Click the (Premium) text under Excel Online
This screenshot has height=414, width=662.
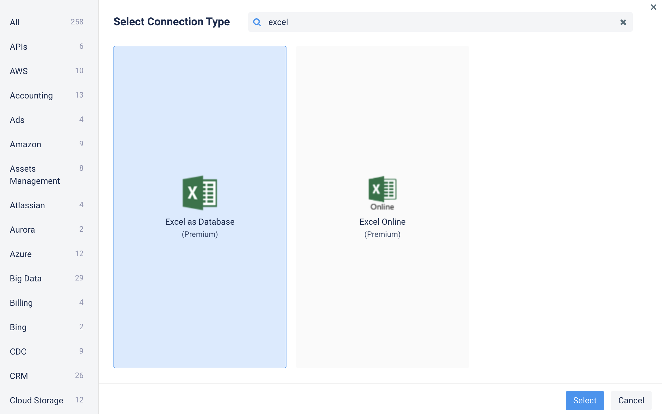(x=382, y=234)
